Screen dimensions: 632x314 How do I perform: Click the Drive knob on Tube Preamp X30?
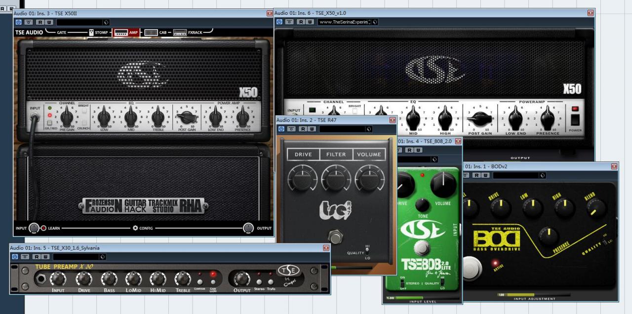83,279
